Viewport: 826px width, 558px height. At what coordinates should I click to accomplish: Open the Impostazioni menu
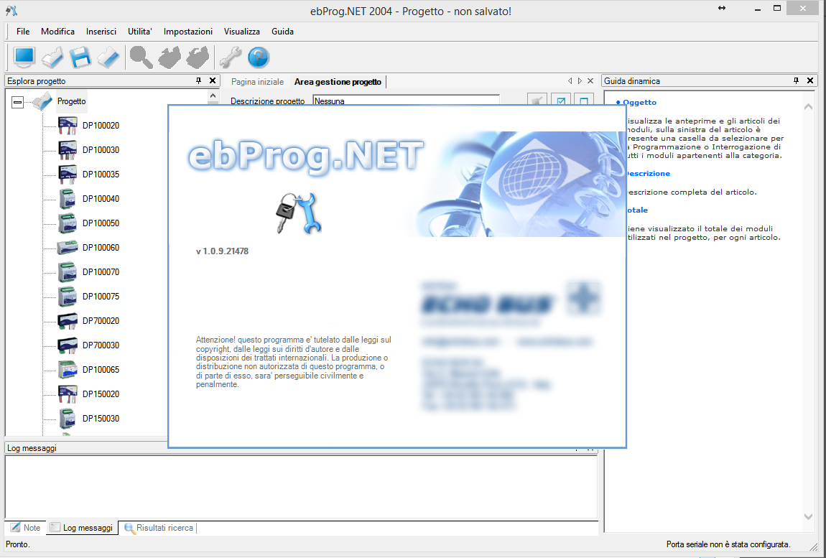tap(188, 32)
